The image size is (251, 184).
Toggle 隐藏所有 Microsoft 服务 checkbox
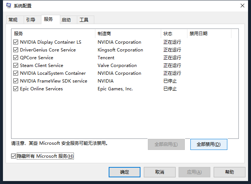click(x=14, y=156)
